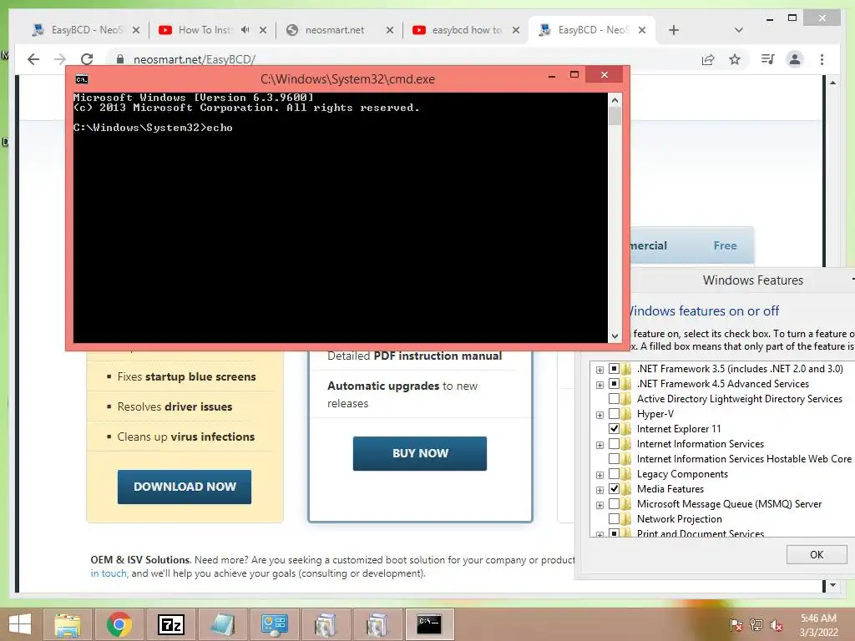This screenshot has height=641, width=855.
Task: Mute audio on How To Inst tab
Action: [x=245, y=30]
